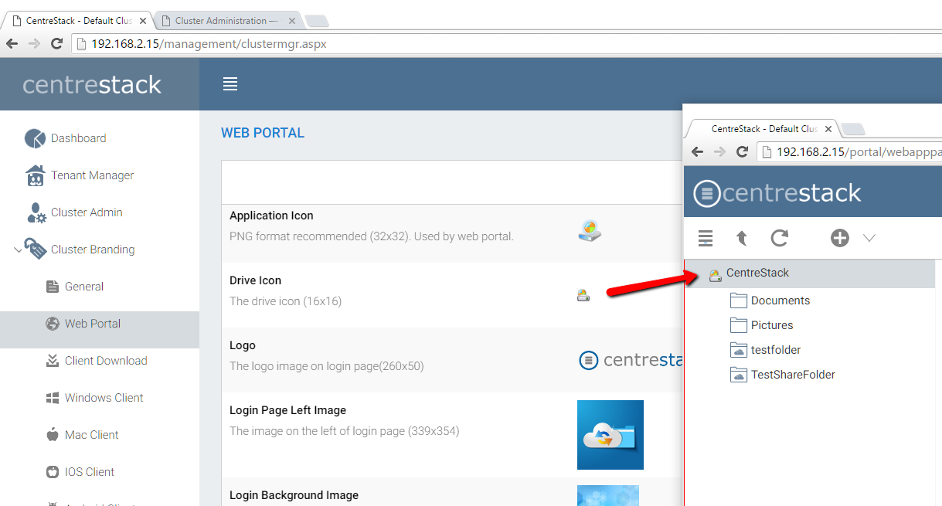The height and width of the screenshot is (506, 942).
Task: Select the Windows Client branding option
Action: [104, 397]
